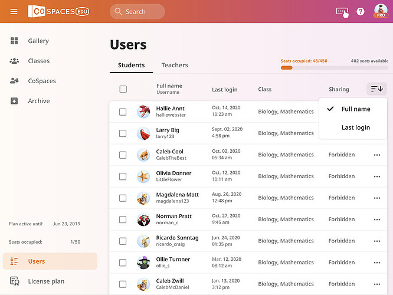Screen dimensions: 393x295
Task: Click the Users sidebar label
Action: point(37,261)
